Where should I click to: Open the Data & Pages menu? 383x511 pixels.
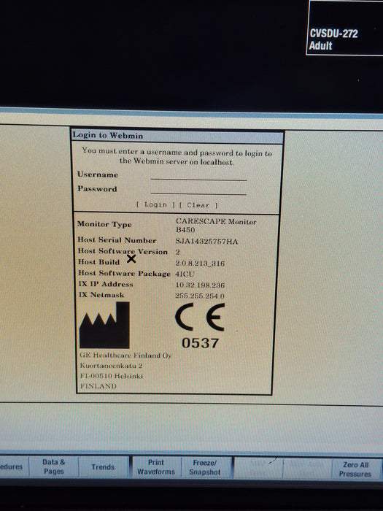coord(54,466)
